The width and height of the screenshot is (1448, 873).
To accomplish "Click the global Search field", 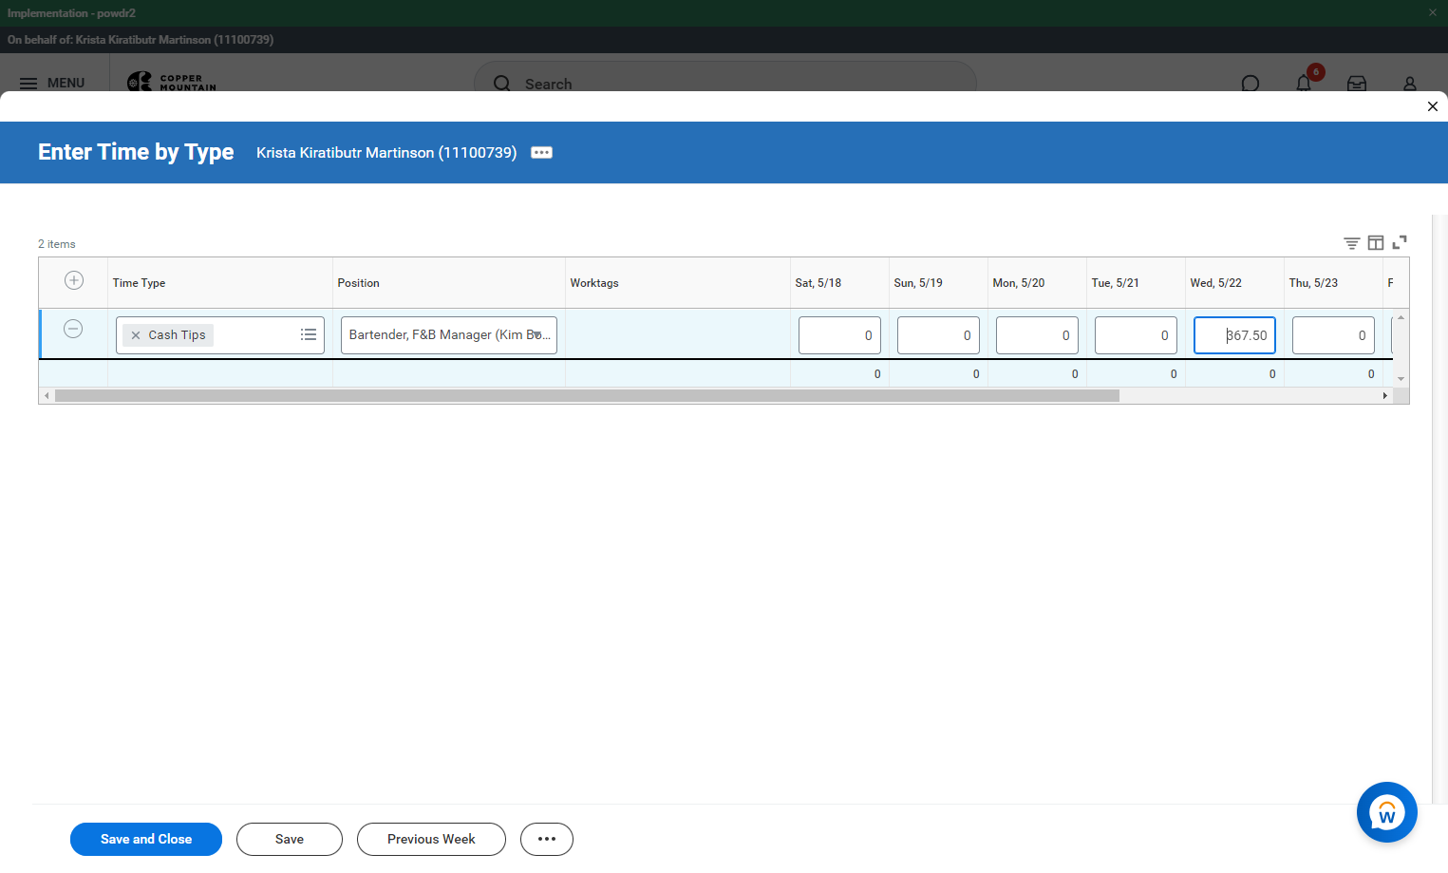I will 725,83.
